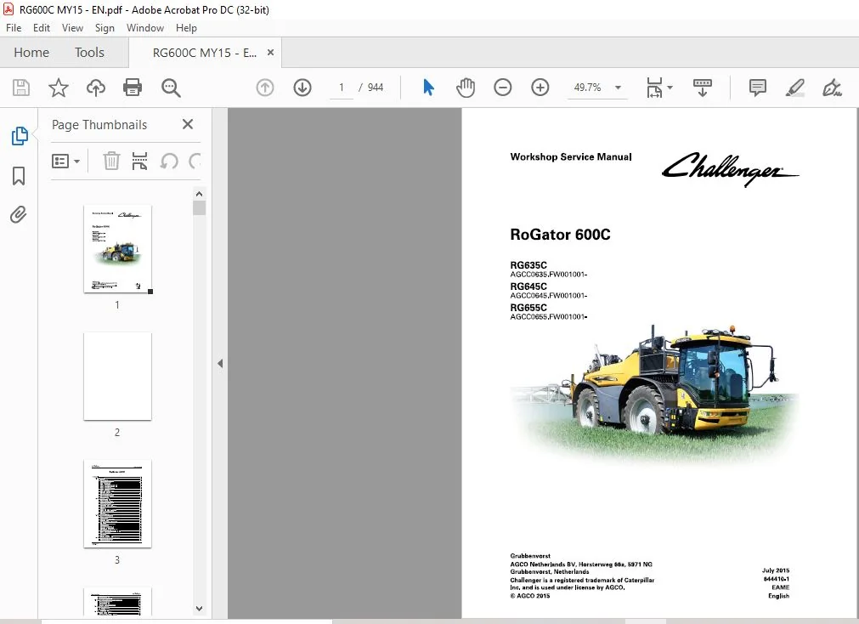Click the July 2015 date text

[x=776, y=570]
